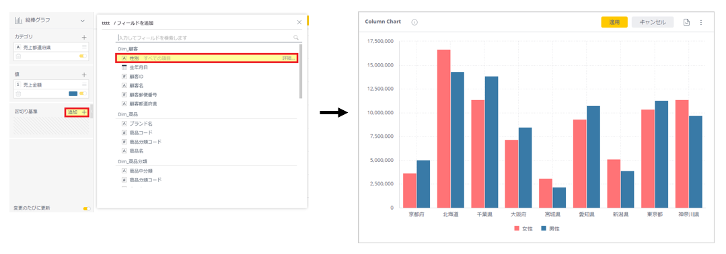This screenshot has height=254, width=726.
Task: Open the three-dot widget menu
Action: 701,22
